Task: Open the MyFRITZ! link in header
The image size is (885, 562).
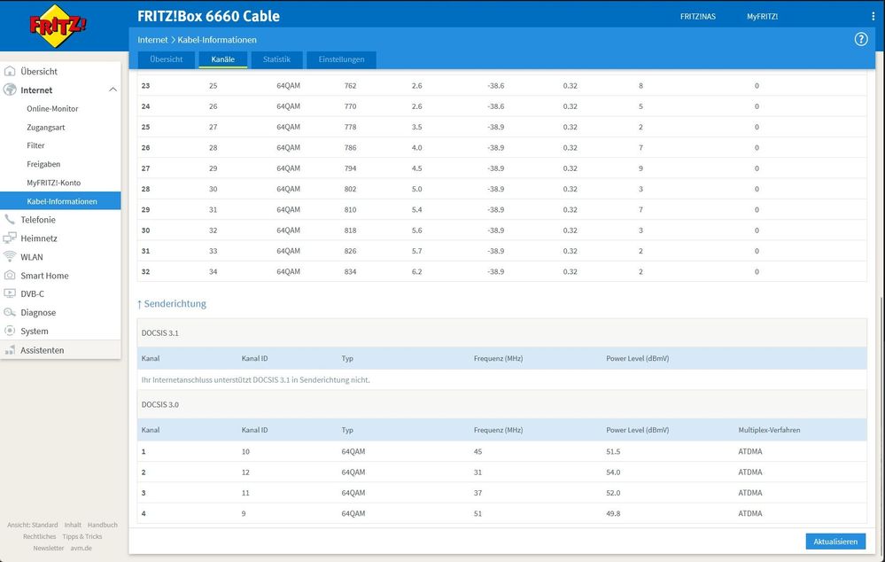Action: pyautogui.click(x=762, y=16)
